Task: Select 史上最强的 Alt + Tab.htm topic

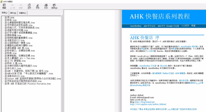Action: coord(21,58)
